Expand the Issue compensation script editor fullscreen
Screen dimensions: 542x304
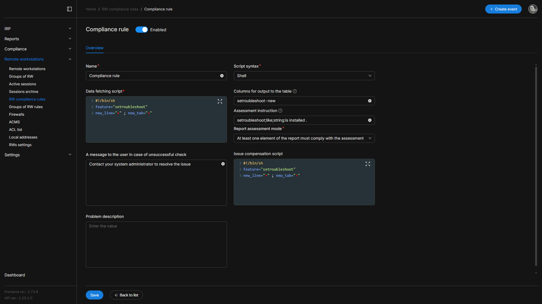point(368,164)
